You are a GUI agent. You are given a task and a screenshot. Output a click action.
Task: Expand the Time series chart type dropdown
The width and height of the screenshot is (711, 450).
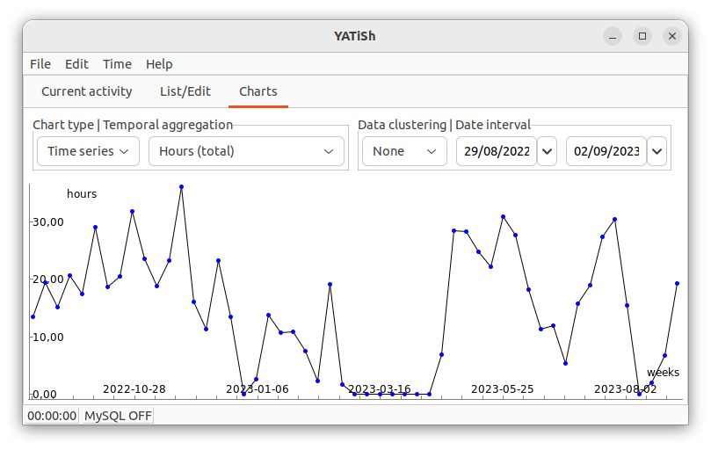pyautogui.click(x=88, y=151)
